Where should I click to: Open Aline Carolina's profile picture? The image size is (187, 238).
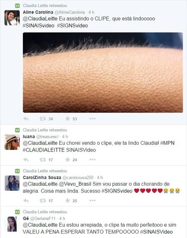[12, 18]
